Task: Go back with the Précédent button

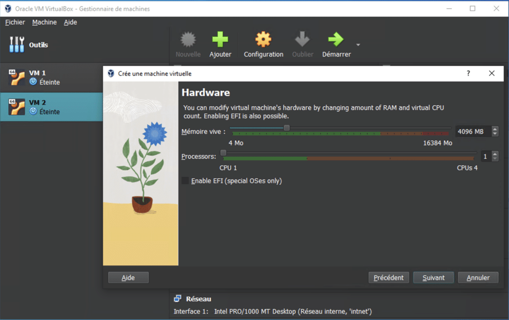Action: (389, 277)
